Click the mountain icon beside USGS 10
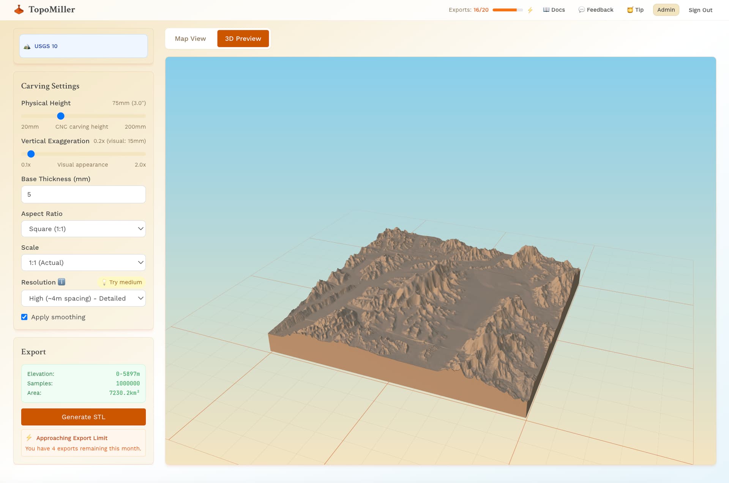 tap(27, 46)
